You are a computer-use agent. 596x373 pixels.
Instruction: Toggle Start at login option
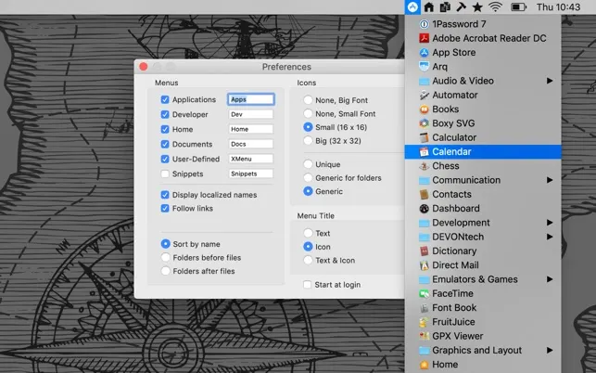307,285
